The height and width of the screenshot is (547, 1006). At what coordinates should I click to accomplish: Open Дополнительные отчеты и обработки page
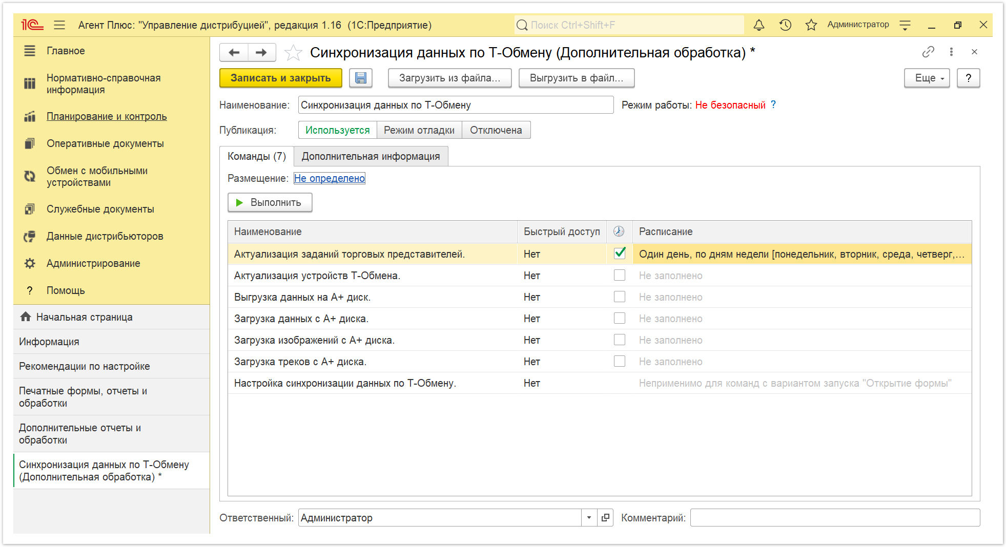[112, 434]
